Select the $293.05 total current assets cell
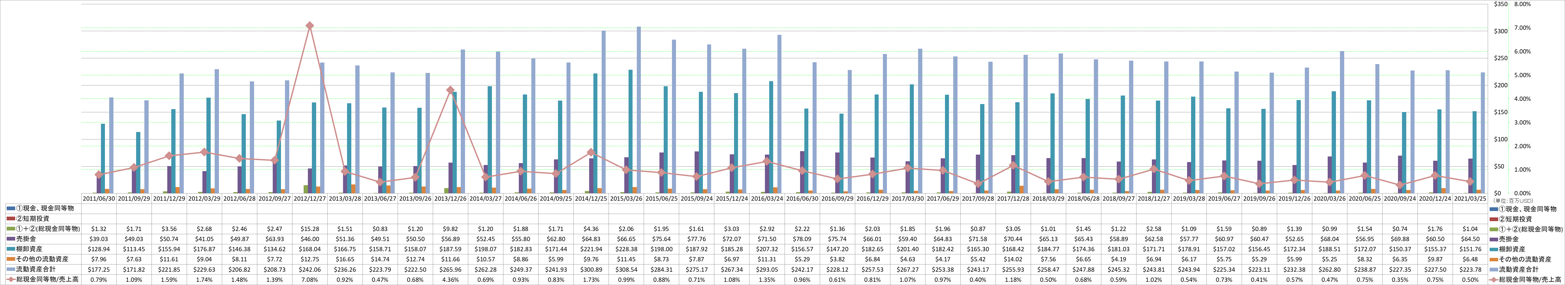The height and width of the screenshot is (285, 1565). (x=767, y=269)
